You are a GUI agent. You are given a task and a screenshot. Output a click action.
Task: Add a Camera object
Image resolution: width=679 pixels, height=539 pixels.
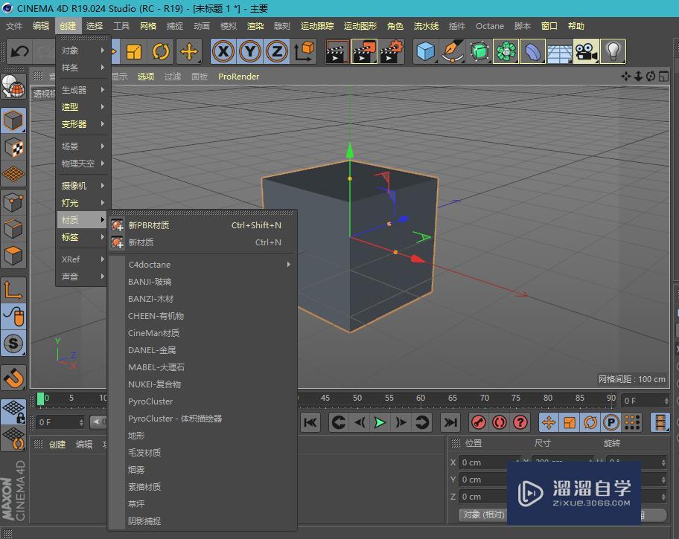click(586, 51)
